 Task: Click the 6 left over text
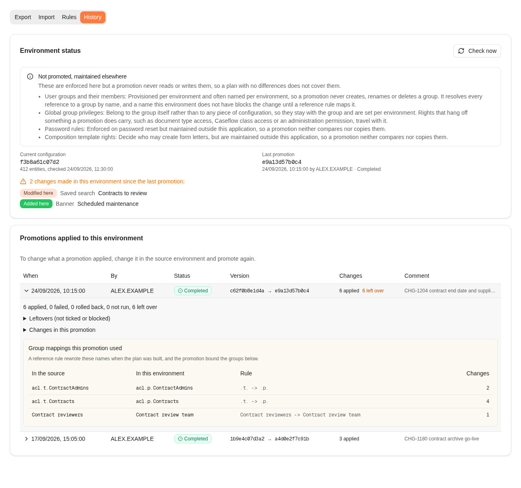373,291
